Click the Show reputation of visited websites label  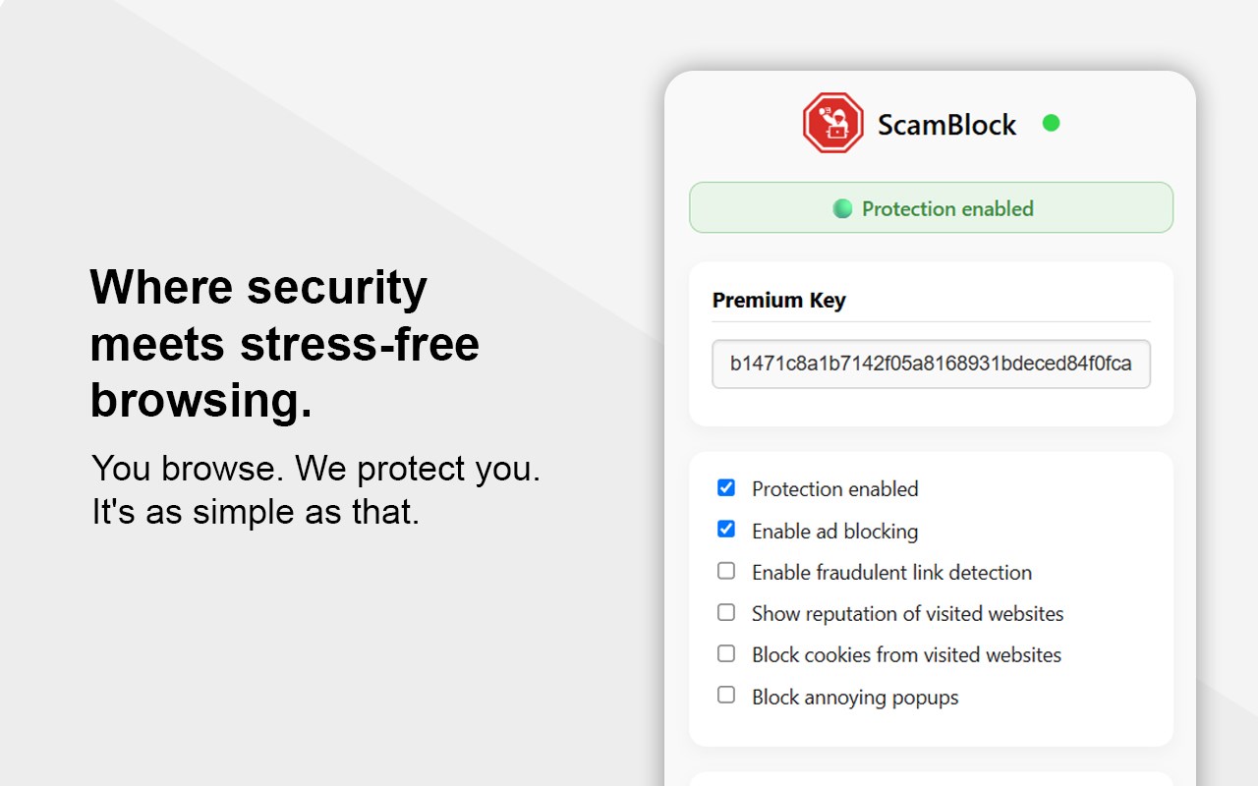[907, 614]
